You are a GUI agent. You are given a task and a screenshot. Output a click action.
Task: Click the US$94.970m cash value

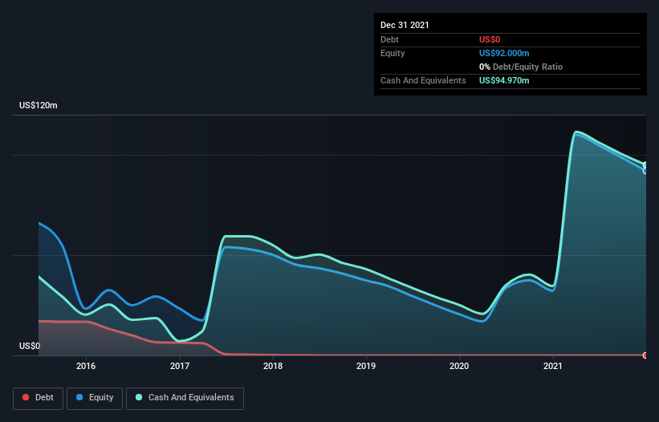coord(504,80)
